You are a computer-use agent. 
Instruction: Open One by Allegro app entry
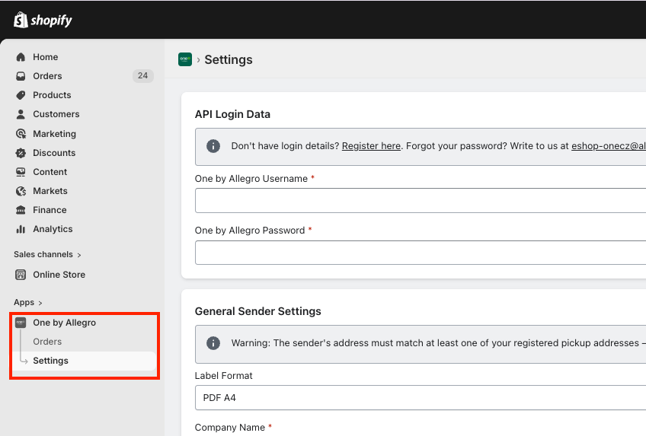click(64, 323)
